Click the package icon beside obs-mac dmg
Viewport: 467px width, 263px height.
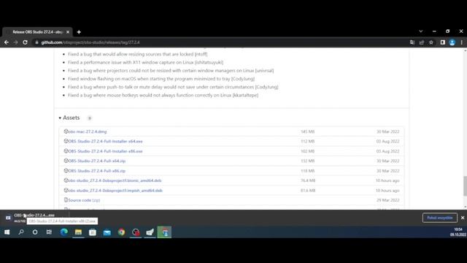click(x=66, y=131)
